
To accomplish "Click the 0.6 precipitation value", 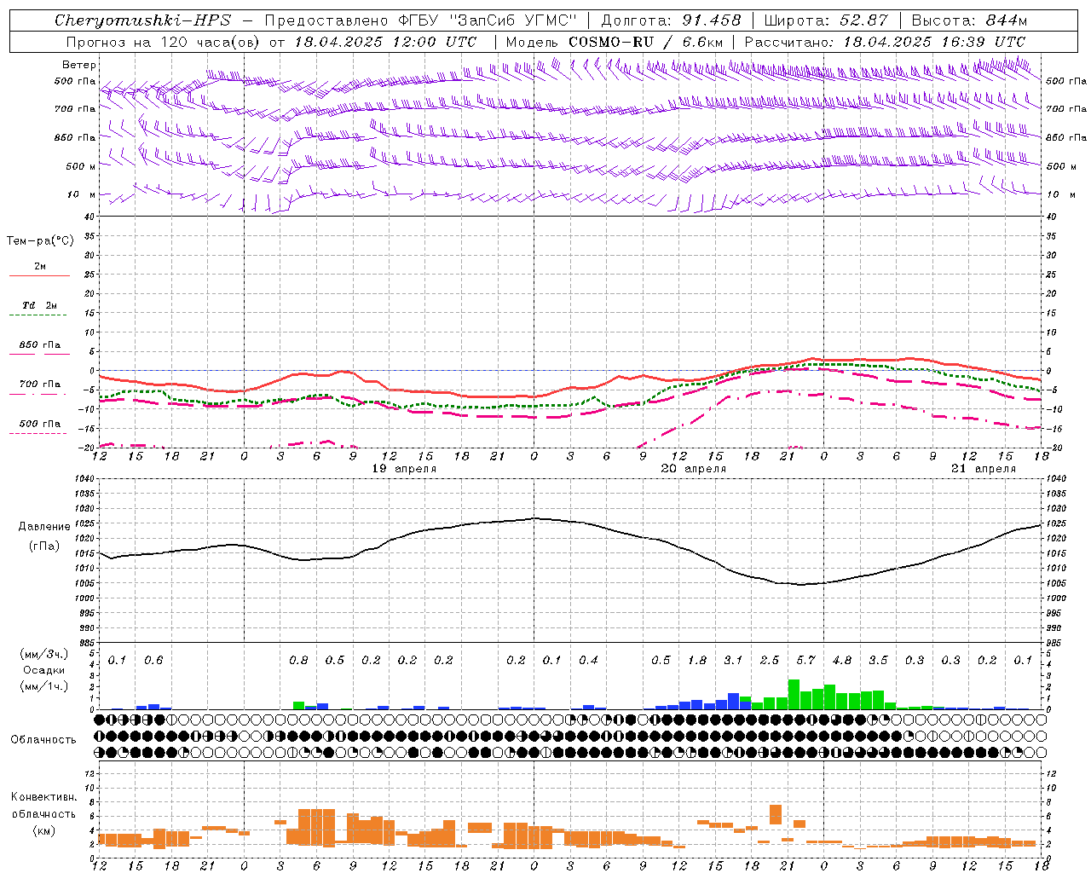I will [153, 660].
